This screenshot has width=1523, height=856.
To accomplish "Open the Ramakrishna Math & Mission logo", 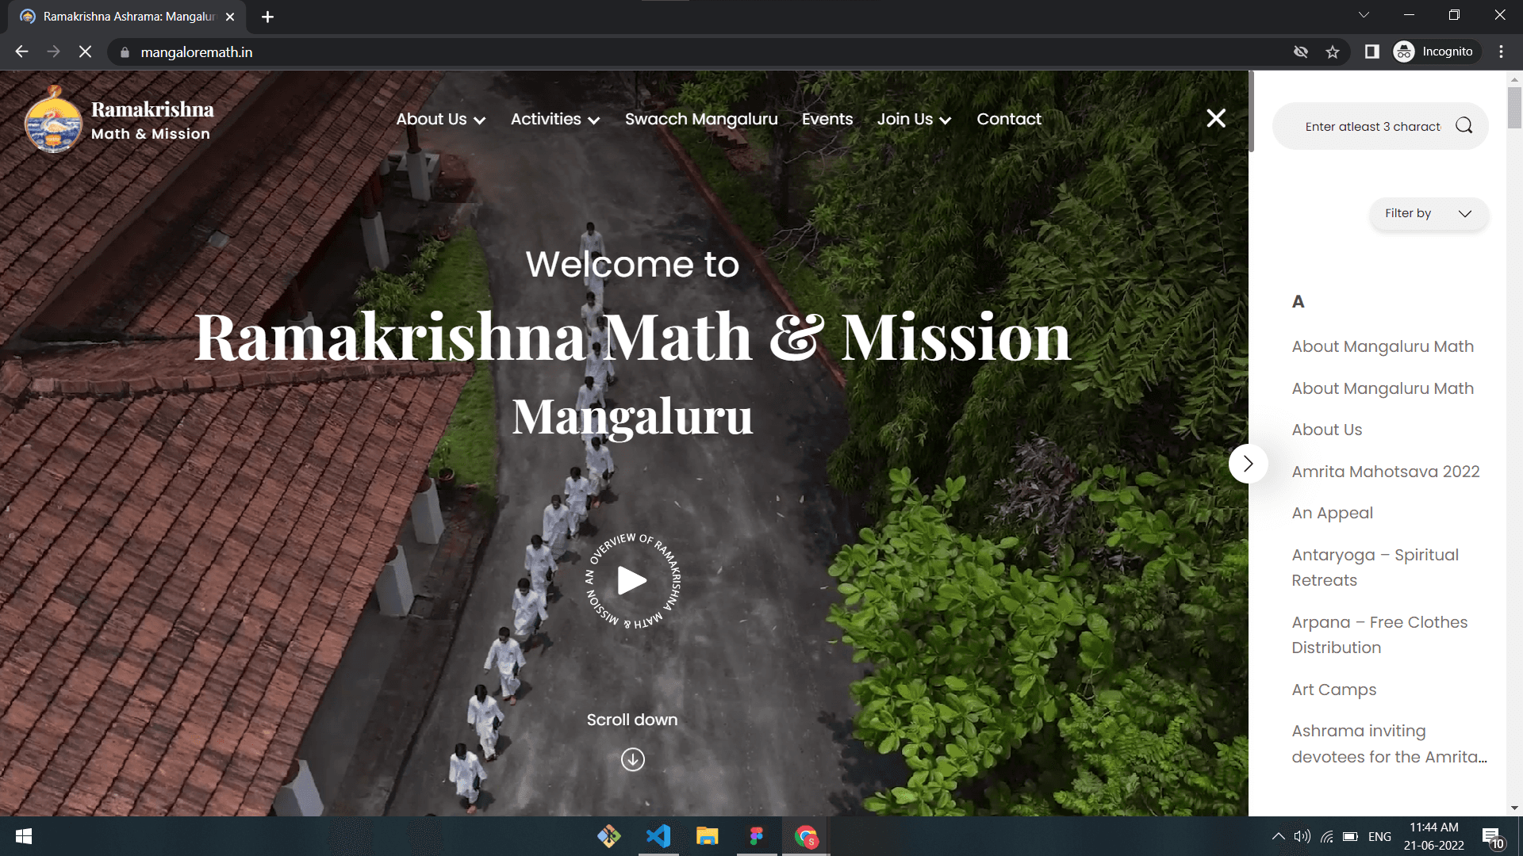I will tap(119, 119).
